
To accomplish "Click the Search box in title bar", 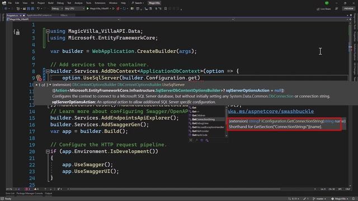I will pos(138,3).
